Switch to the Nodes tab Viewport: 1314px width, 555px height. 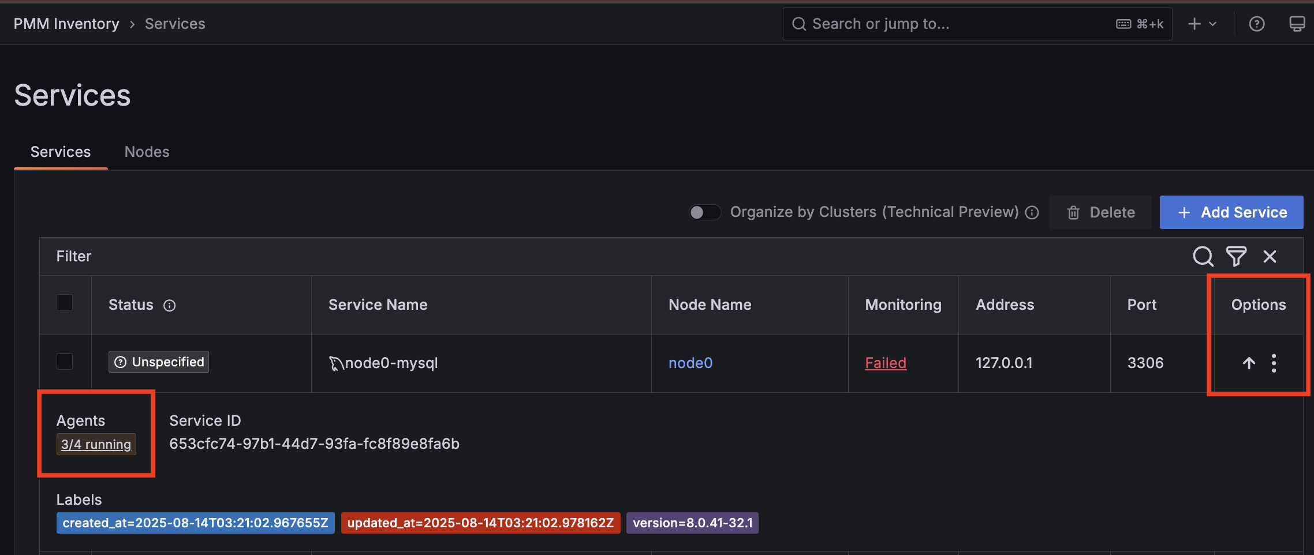coord(147,152)
